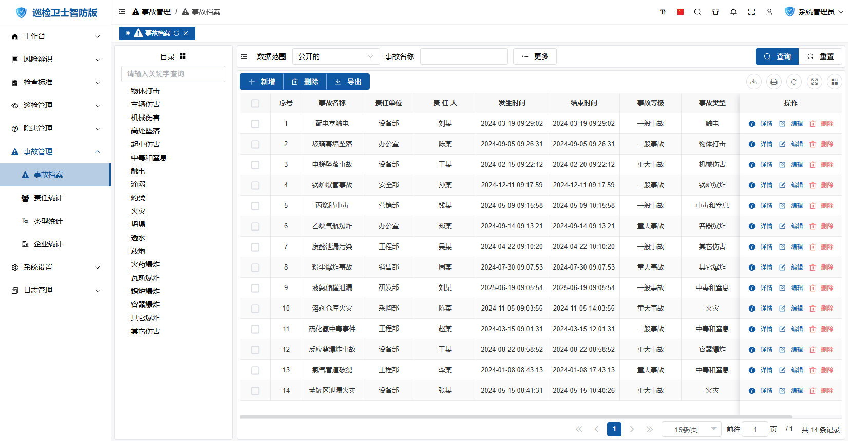View notifications bell icon
This screenshot has height=441, width=848.
point(733,12)
